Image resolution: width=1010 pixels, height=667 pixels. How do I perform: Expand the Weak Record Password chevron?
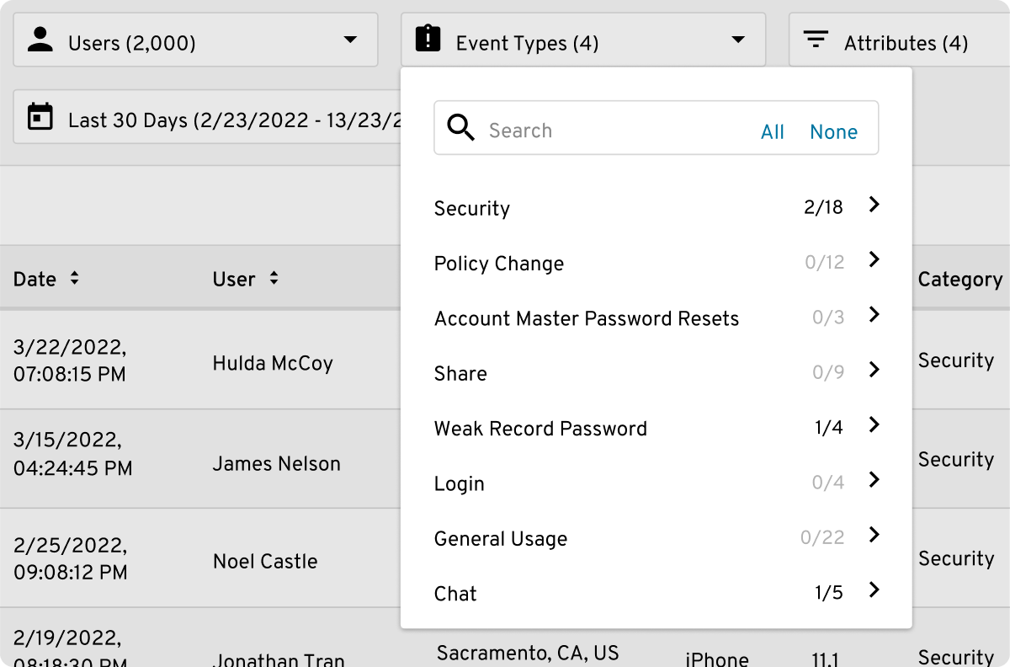pos(874,424)
